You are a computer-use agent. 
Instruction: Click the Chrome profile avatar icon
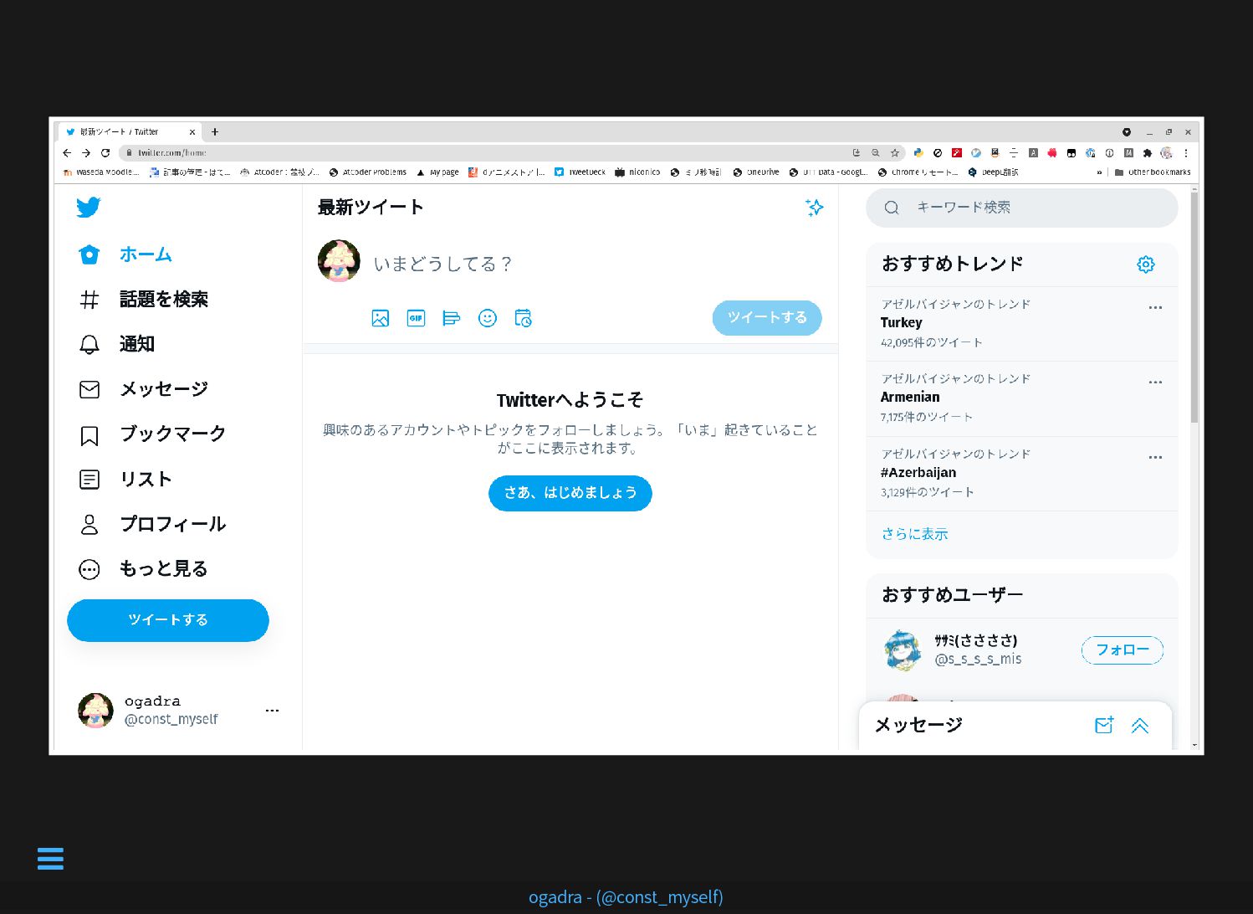1167,153
